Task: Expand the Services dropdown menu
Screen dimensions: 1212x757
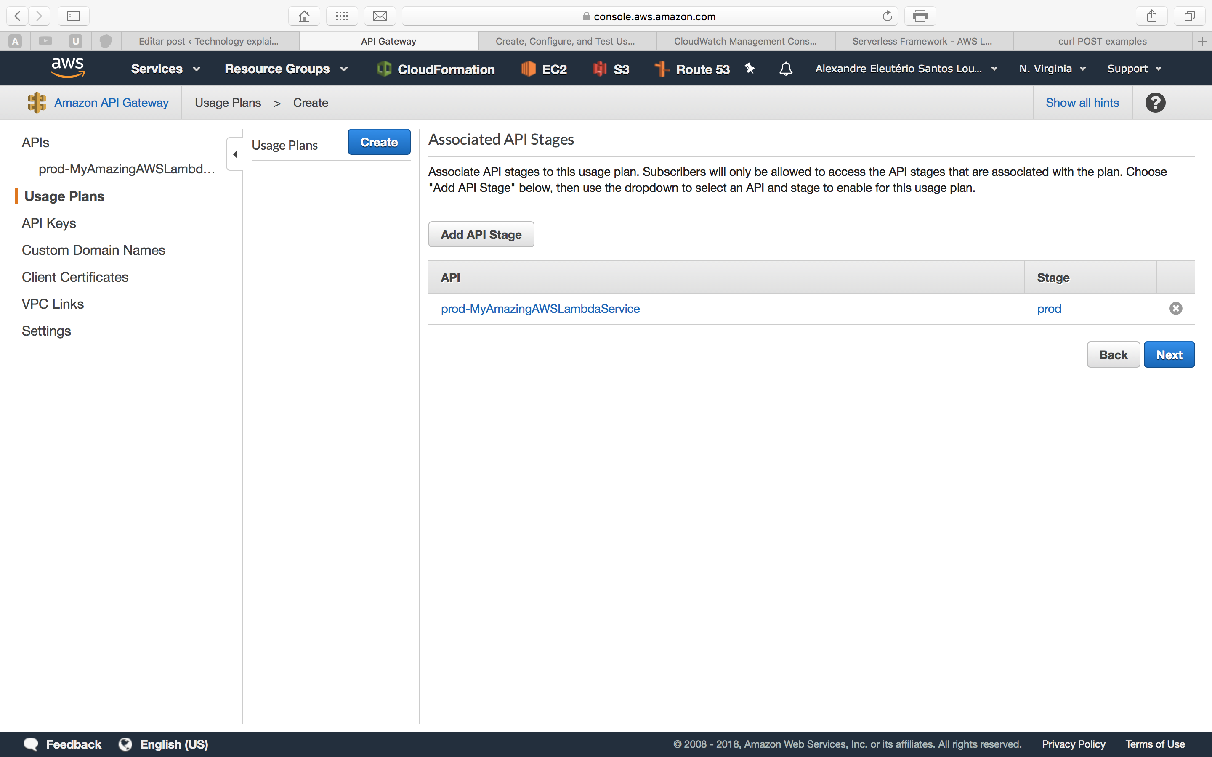Action: tap(165, 69)
